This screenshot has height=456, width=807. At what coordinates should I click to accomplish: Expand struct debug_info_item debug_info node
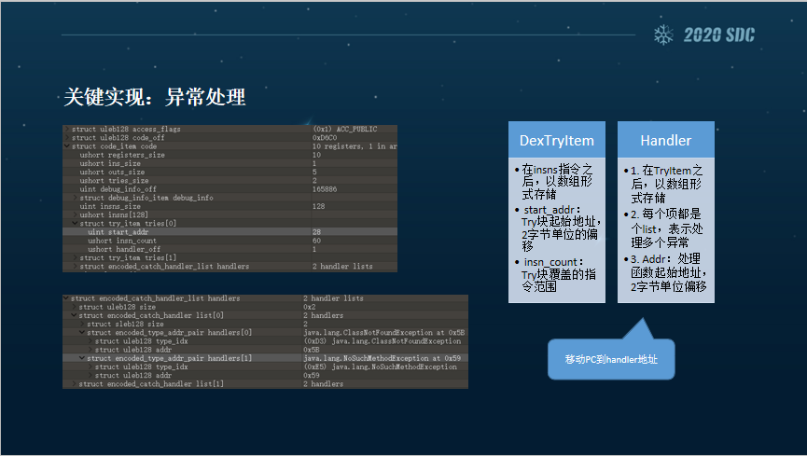click(76, 198)
